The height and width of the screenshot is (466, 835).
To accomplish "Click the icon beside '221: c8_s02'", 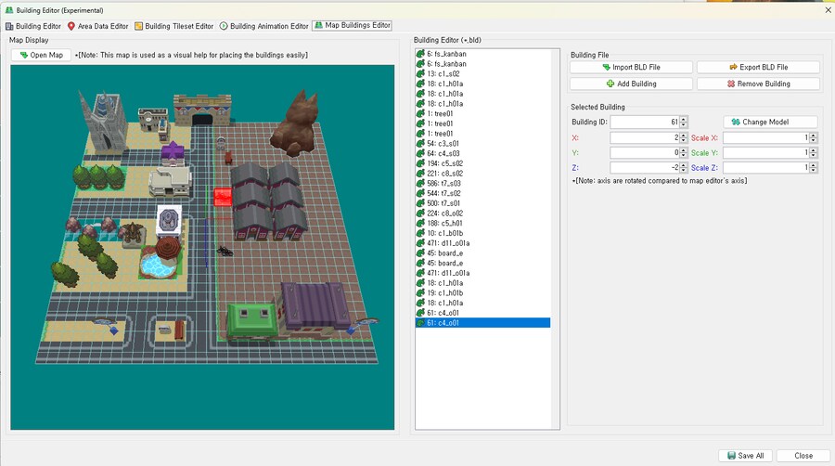I will (420, 173).
